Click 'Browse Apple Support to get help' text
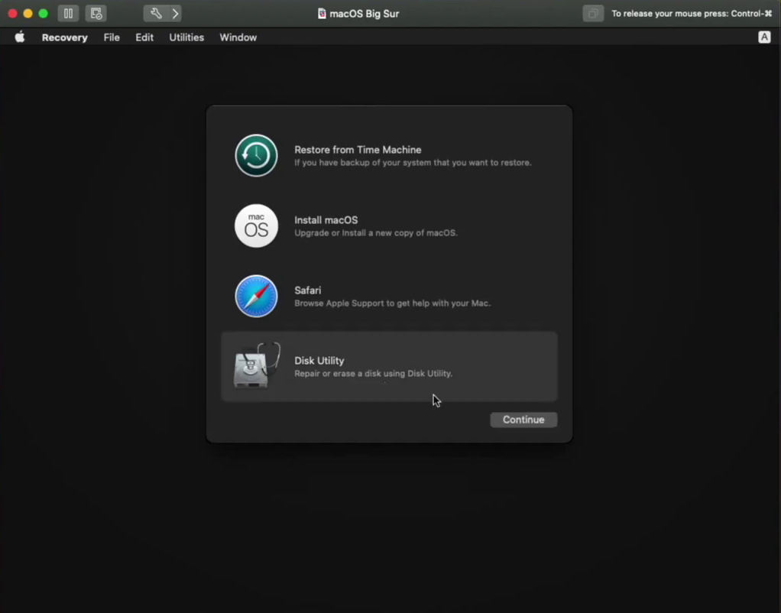The height and width of the screenshot is (613, 781). pos(393,303)
